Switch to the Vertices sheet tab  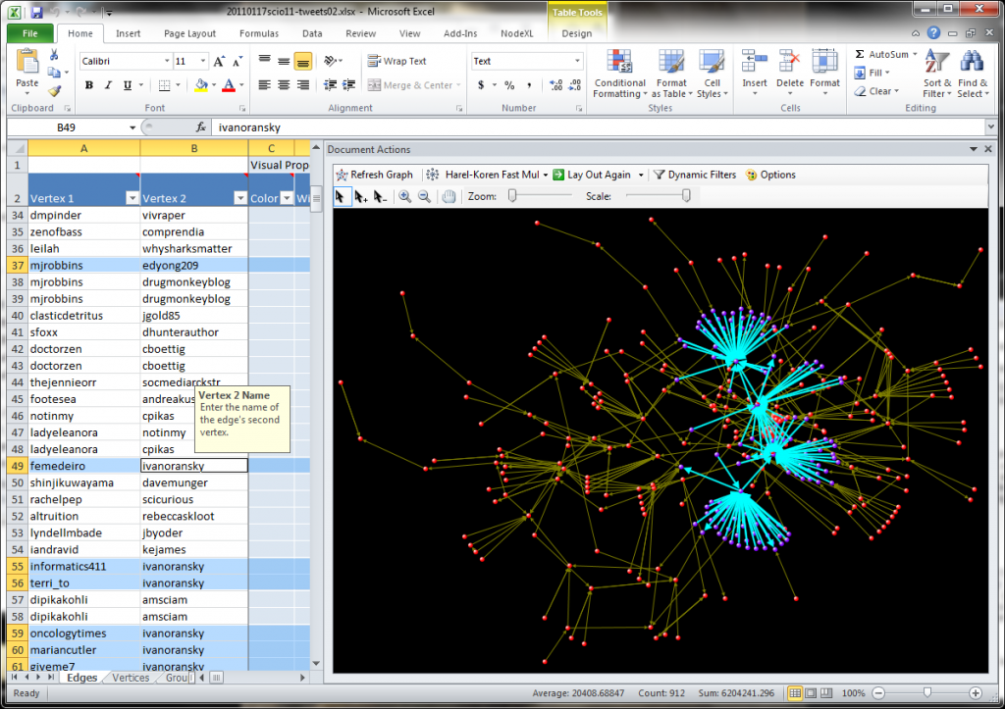pyautogui.click(x=131, y=678)
